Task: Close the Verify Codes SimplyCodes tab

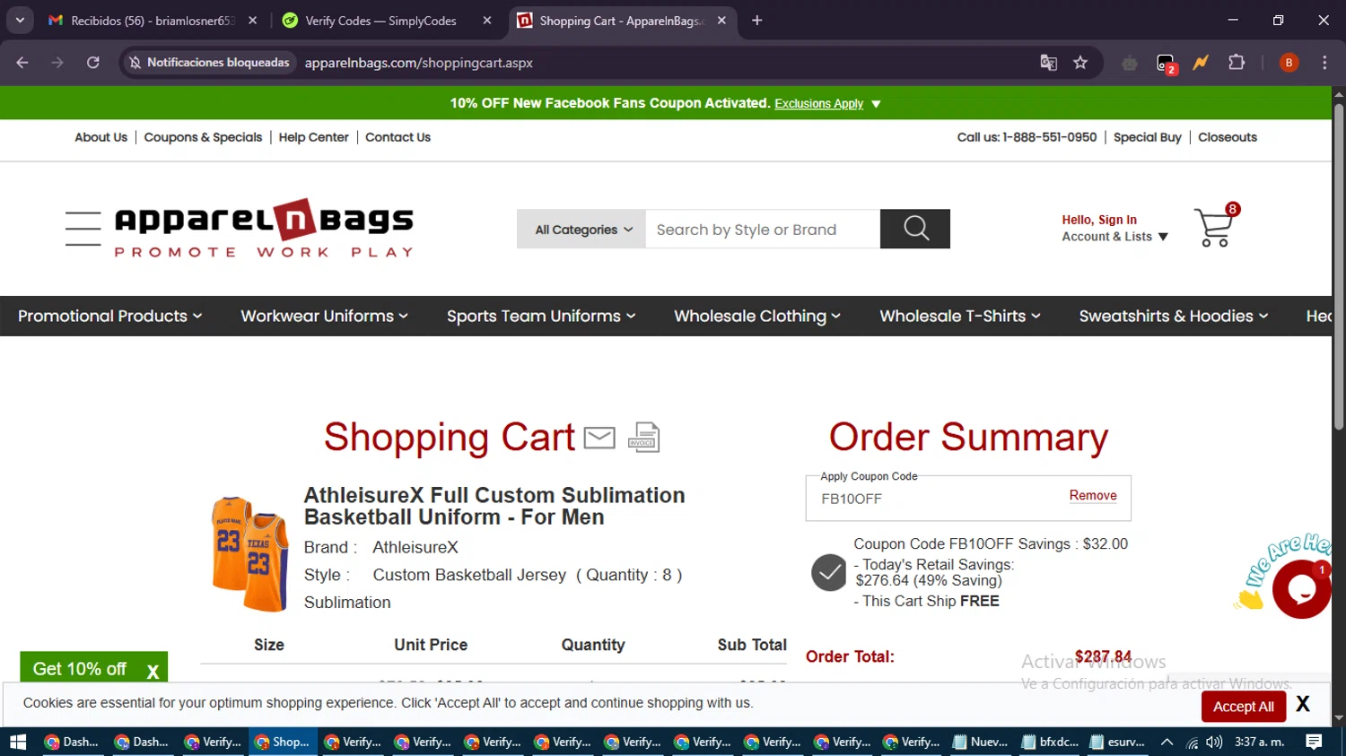Action: (x=487, y=21)
